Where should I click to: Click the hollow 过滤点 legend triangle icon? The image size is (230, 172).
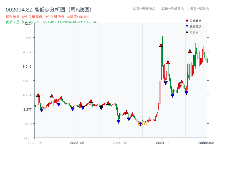coord(187,32)
